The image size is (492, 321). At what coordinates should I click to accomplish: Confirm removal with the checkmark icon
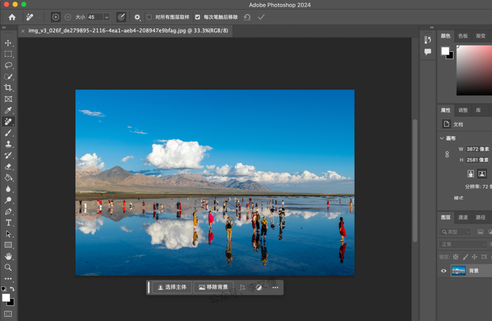(261, 17)
